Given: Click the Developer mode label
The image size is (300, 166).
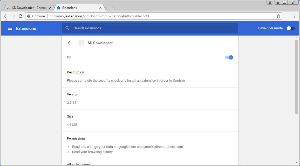Looking at the screenshot, I should point(270,28).
